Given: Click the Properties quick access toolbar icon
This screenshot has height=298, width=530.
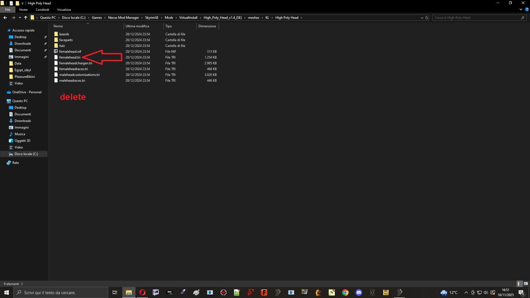Looking at the screenshot, I should tap(11, 3).
